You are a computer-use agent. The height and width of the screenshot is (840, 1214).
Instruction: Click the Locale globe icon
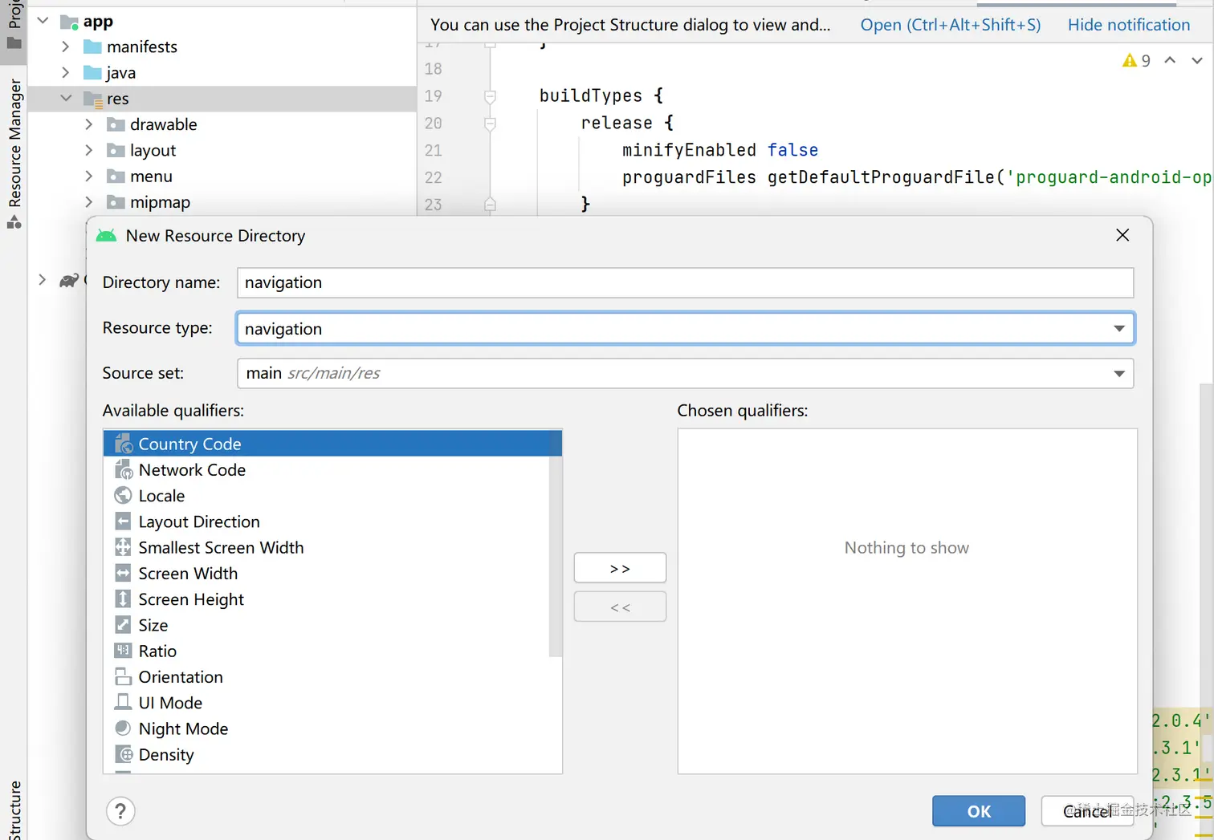pos(123,496)
